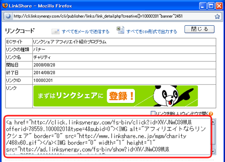This screenshot has height=162, width=225.
Task: Select the リンクID label cell
Action: (x=19, y=81)
